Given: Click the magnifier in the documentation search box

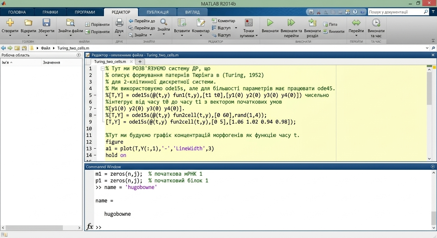Looking at the screenshot, I should [x=426, y=12].
